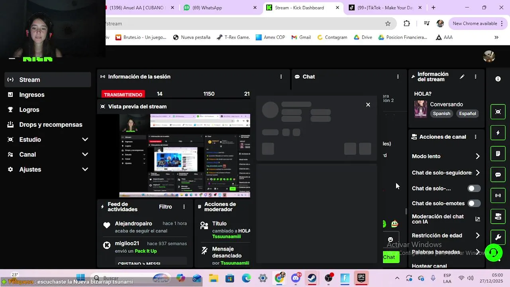
Task: Click the lightning bolt quick actions icon
Action: click(498, 133)
